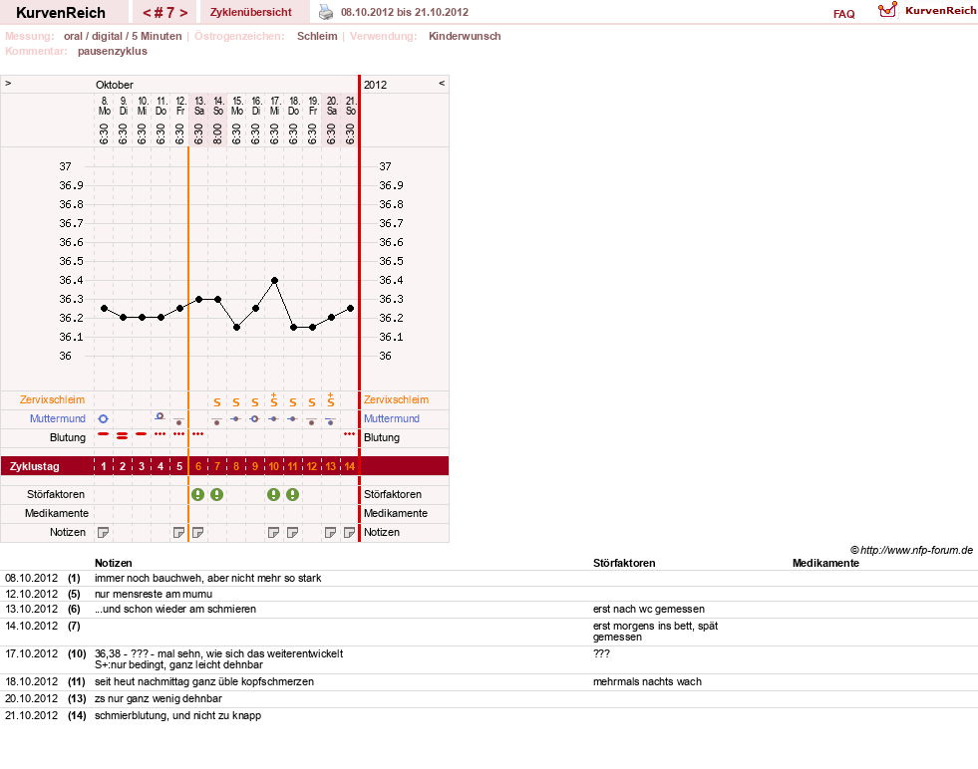Click the Störfaktor 'erst nach wc gemessen'

coord(649,609)
